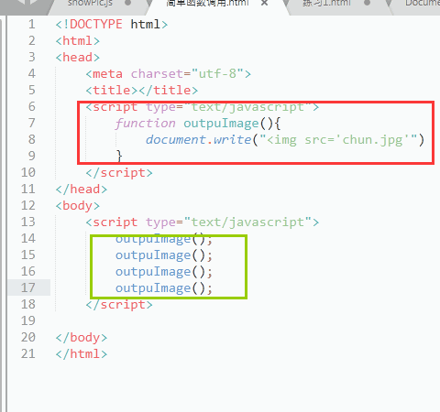Screen dimensions: 440x412
Task: Click line number 17 in gutter
Action: pos(28,287)
